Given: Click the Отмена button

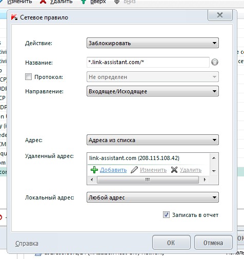Looking at the screenshot, I should click(x=213, y=243).
